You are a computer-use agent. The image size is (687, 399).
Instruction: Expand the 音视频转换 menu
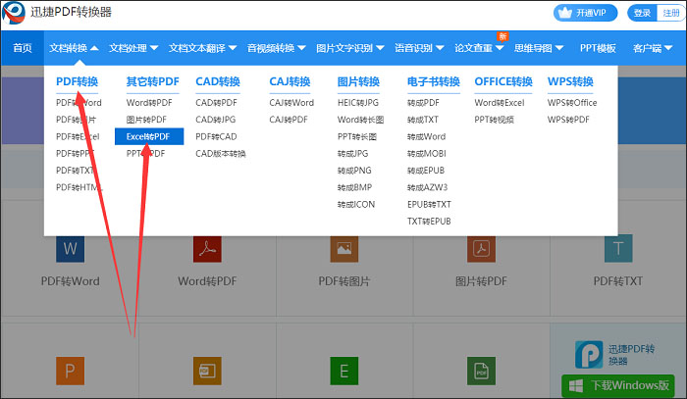point(276,48)
